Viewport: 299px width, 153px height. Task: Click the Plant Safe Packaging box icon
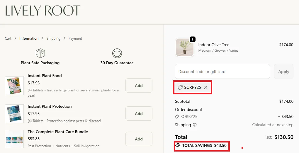[x=40, y=53]
